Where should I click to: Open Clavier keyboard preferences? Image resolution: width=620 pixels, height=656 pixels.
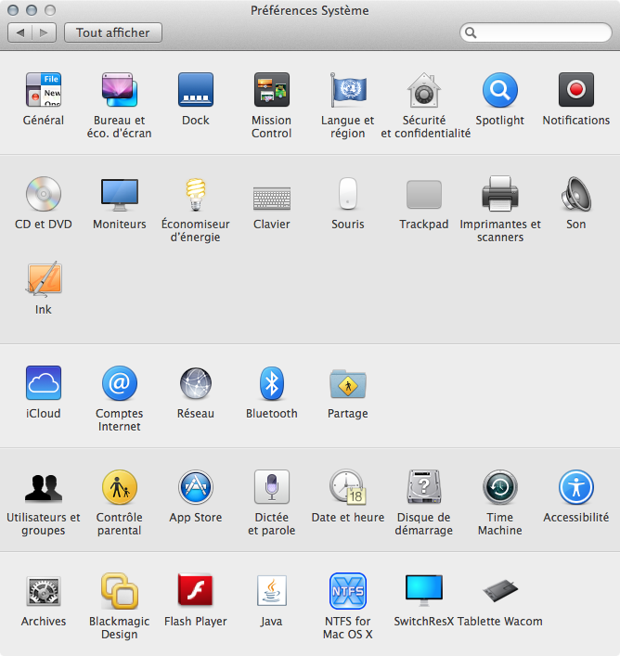pyautogui.click(x=271, y=195)
